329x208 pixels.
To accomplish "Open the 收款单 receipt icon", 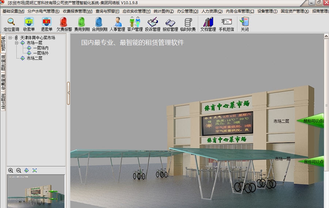I will point(29,24).
